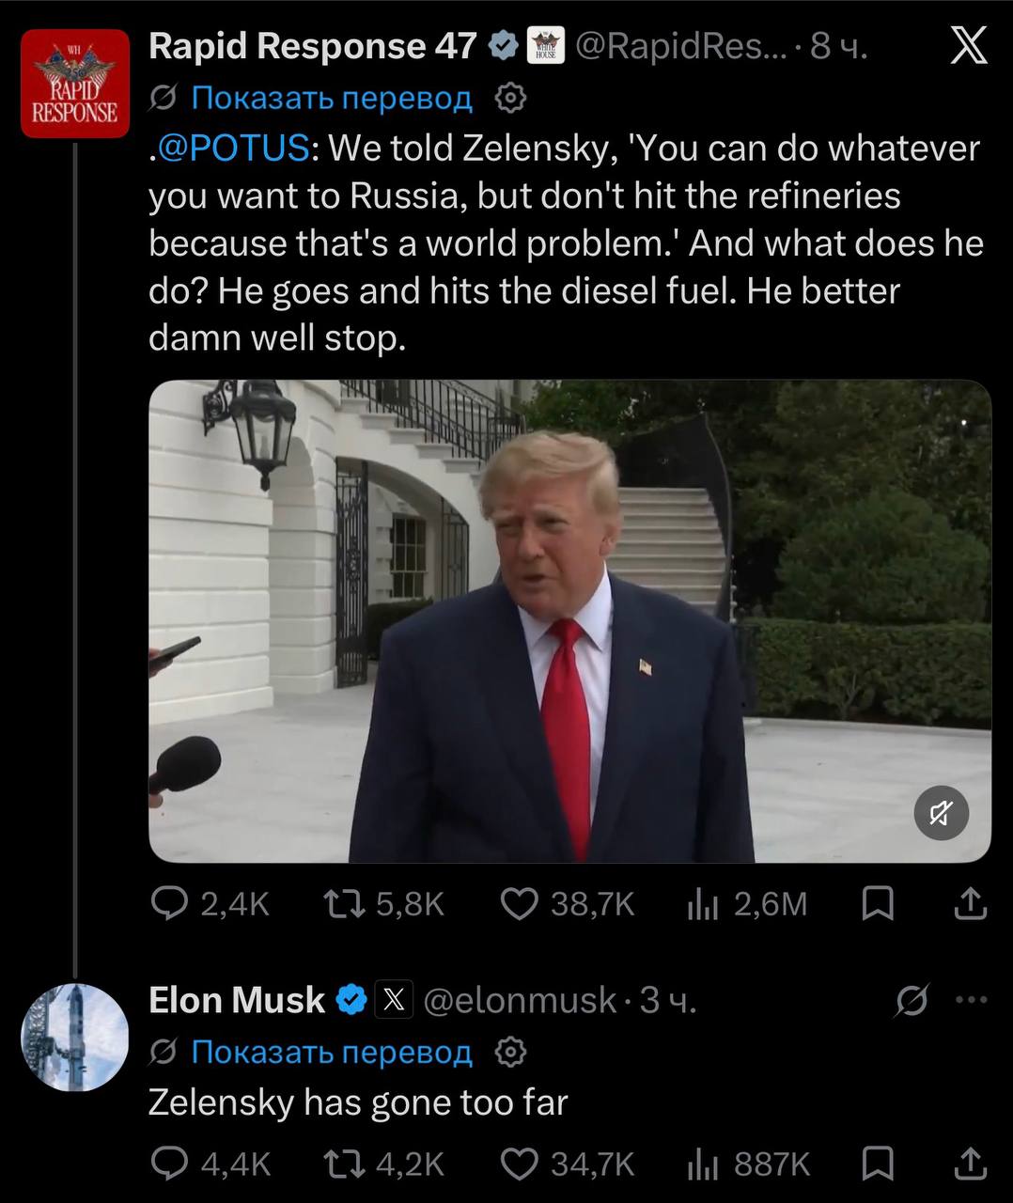Show translation of Elon Musk reply
Screen dimensions: 1013x1203
point(331,1053)
